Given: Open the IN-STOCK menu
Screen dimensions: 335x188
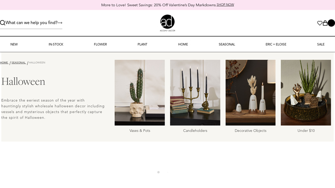Looking at the screenshot, I should pos(56,44).
